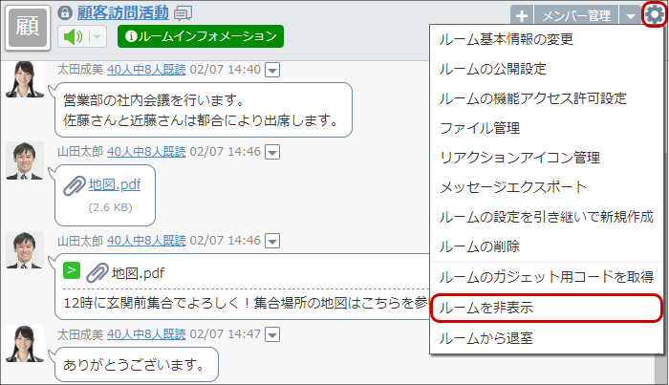The image size is (669, 385).
Task: Open the room avatar tile labeled 顧
Action: [x=28, y=27]
